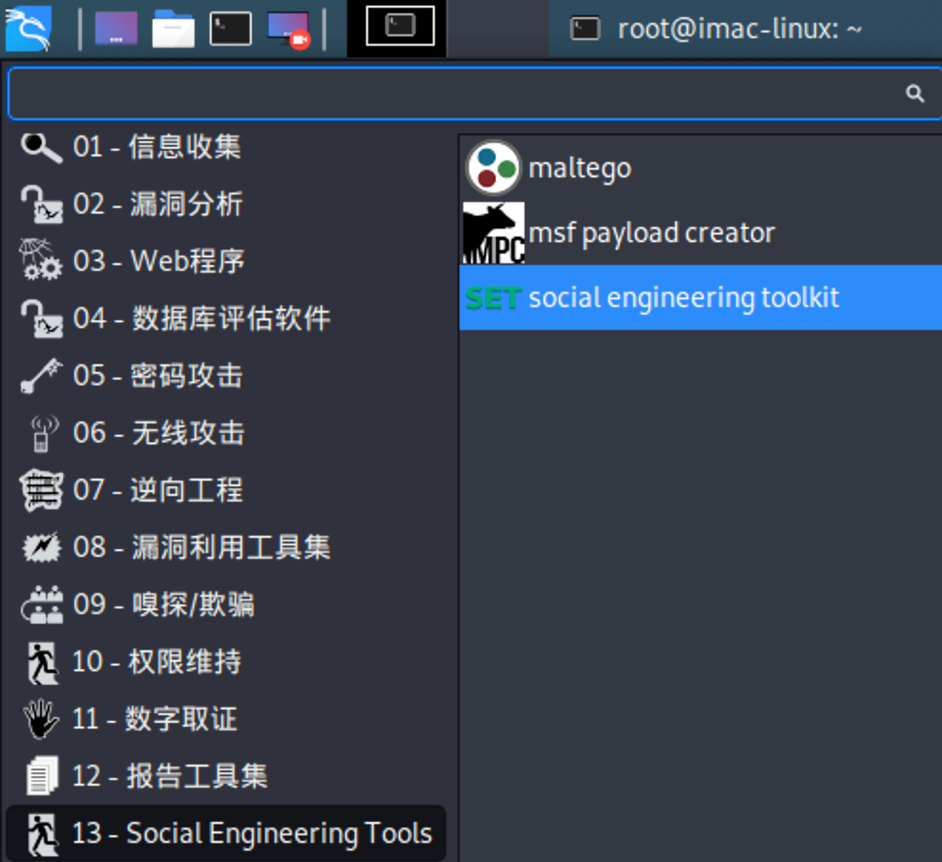942x862 pixels.
Task: Open category 06 - 无线攻击
Action: (227, 433)
